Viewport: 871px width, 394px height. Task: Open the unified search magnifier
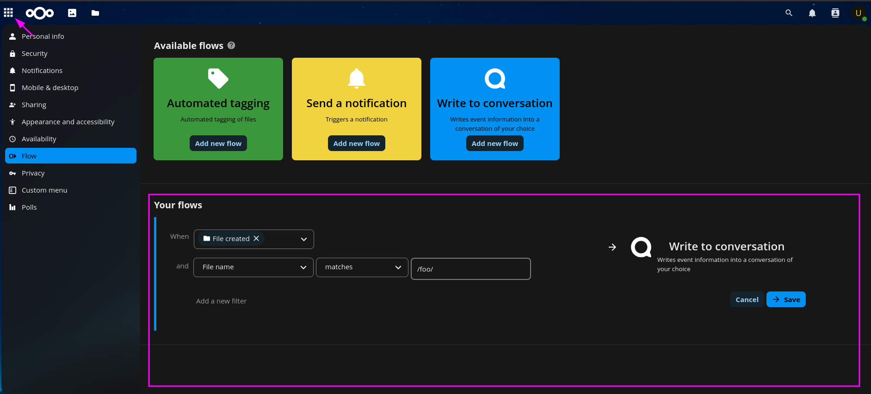pyautogui.click(x=789, y=13)
